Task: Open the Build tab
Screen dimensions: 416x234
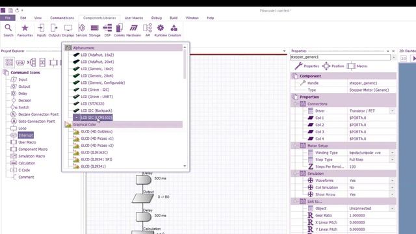Action: [x=174, y=18]
